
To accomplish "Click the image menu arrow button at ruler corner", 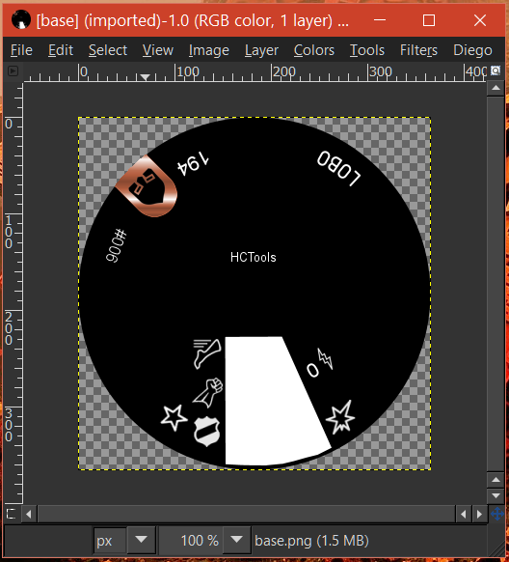I will (x=13, y=70).
